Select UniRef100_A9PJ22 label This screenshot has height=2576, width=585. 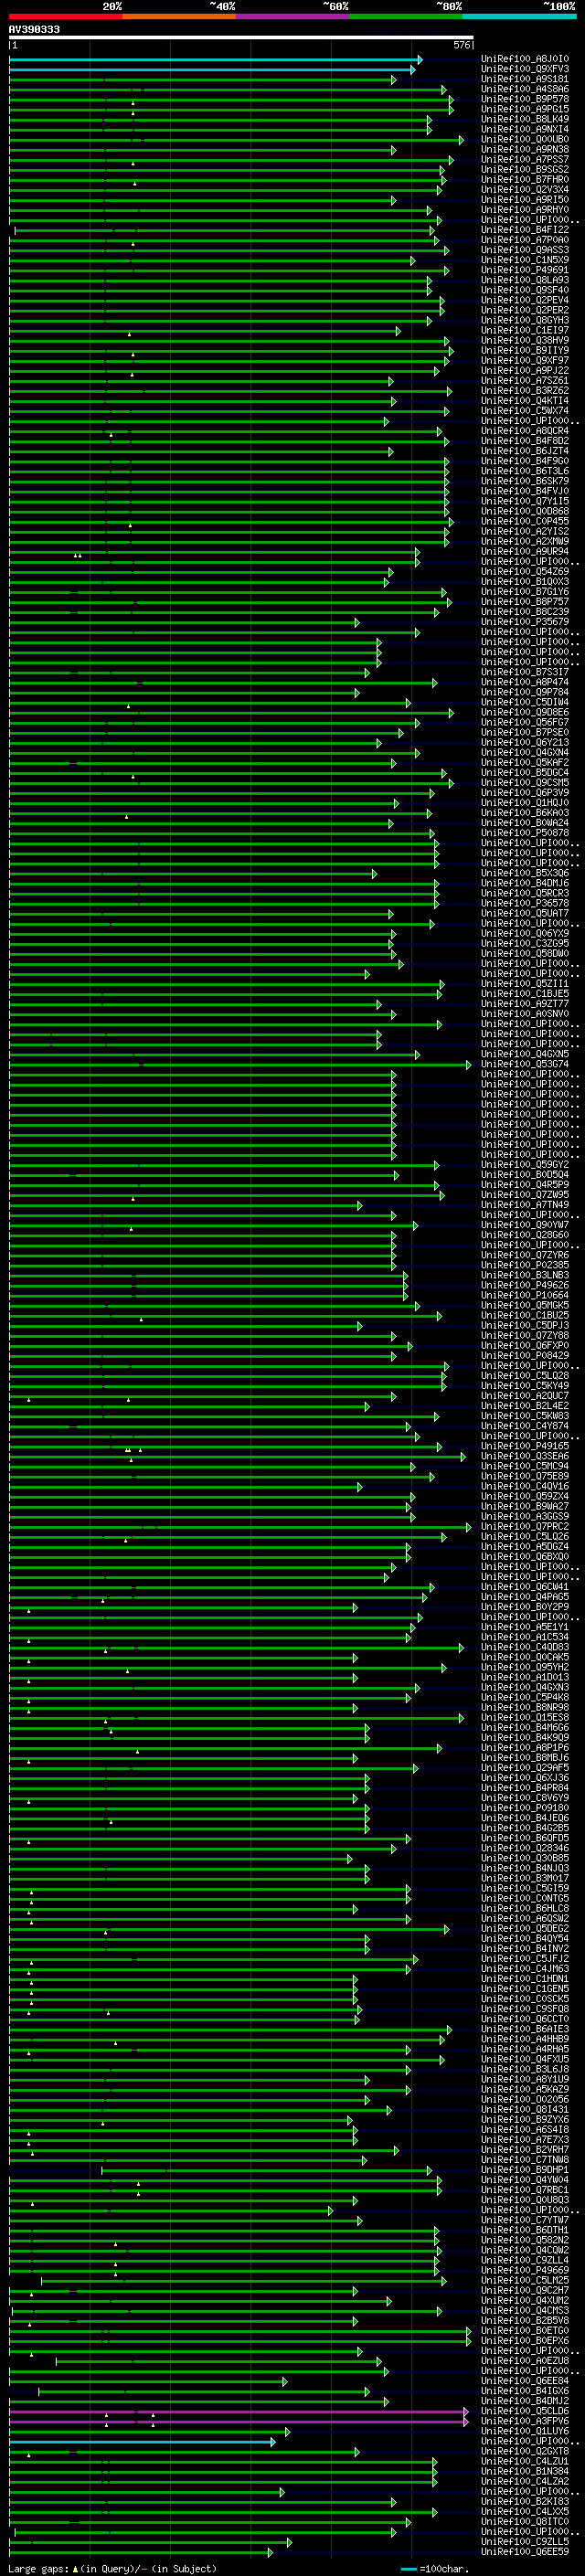click(x=525, y=370)
